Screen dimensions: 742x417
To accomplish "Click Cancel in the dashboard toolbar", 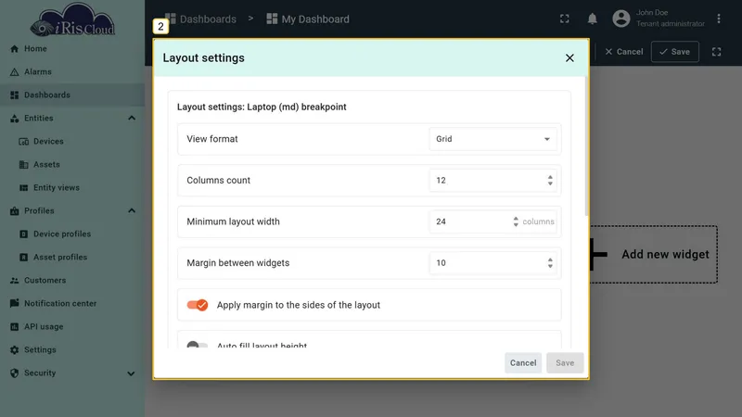I will point(623,52).
